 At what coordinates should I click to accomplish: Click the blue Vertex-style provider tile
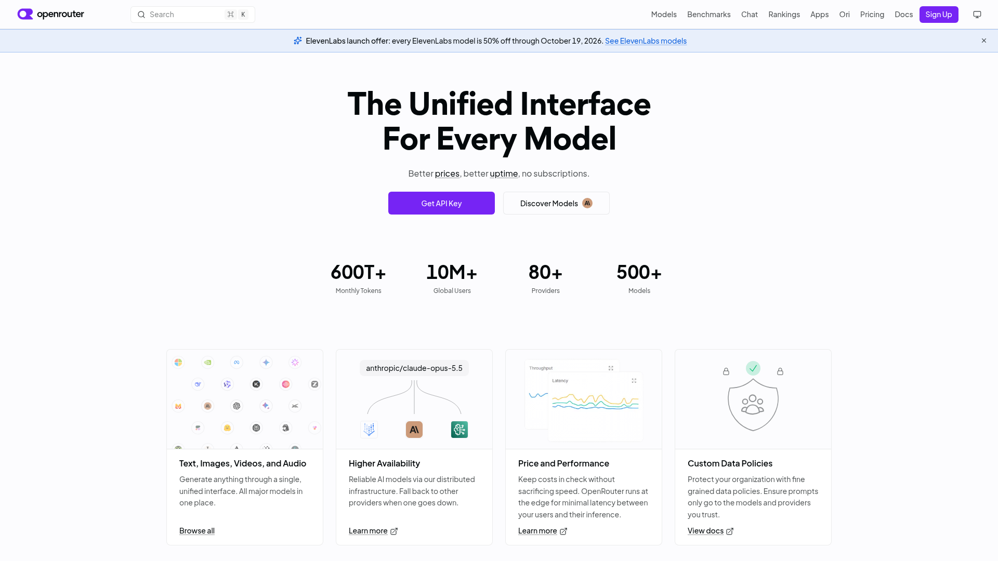coord(369,430)
